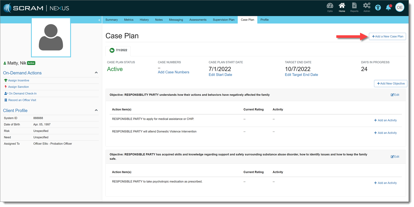Collapse the On-Demand Actions section

tap(96, 73)
